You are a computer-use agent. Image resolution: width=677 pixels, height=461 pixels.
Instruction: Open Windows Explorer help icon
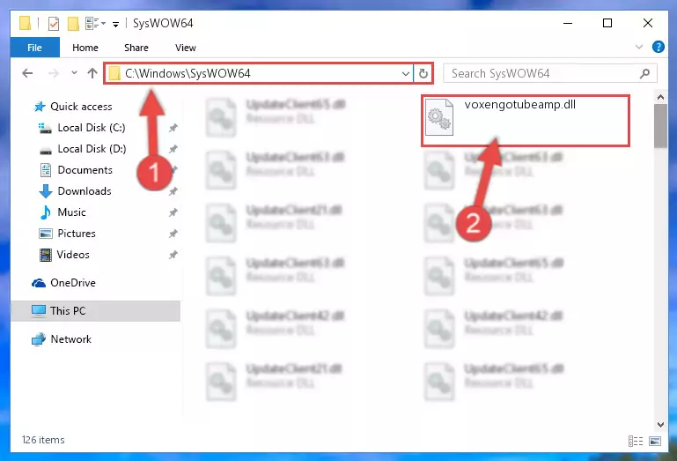tap(658, 47)
